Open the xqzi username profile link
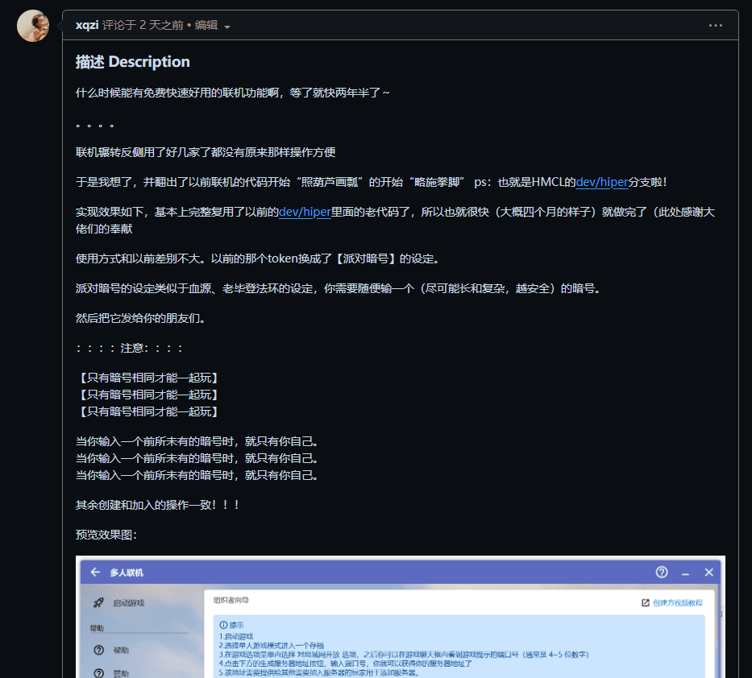The width and height of the screenshot is (752, 678). pyautogui.click(x=87, y=25)
